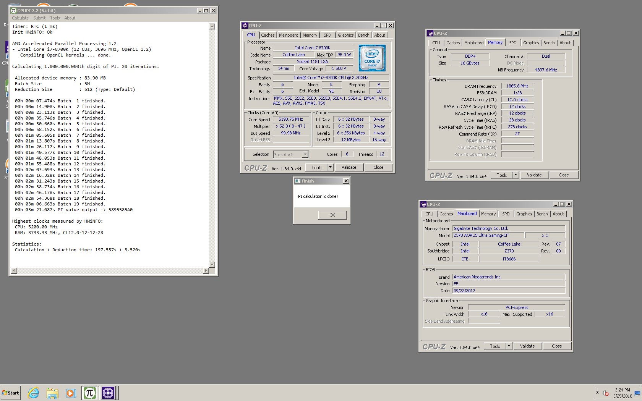Open About tab in CPU-Z CPU window

380,35
